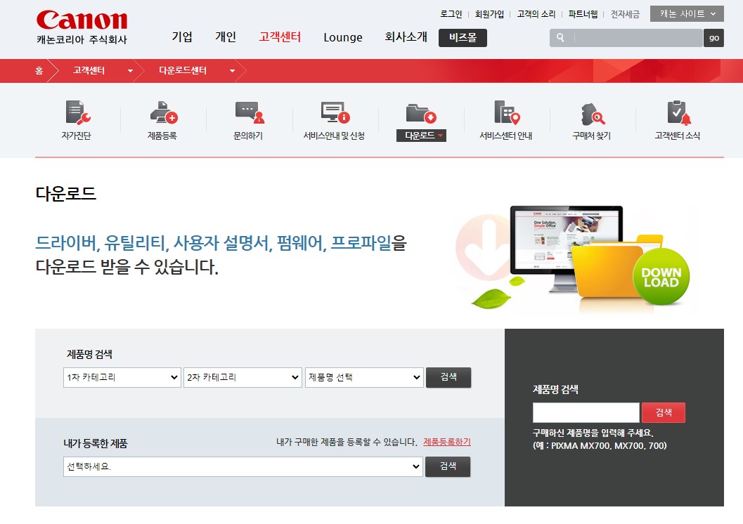743x524 pixels.
Task: Click the 캐논코리아 주식회사 text
Action: [x=82, y=40]
